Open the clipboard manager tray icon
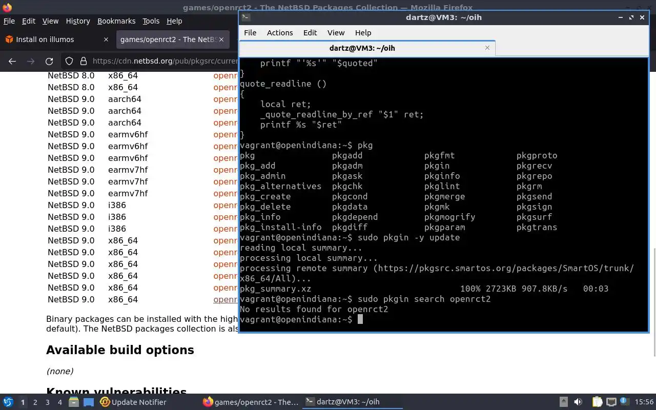Image resolution: width=656 pixels, height=410 pixels. 597,402
